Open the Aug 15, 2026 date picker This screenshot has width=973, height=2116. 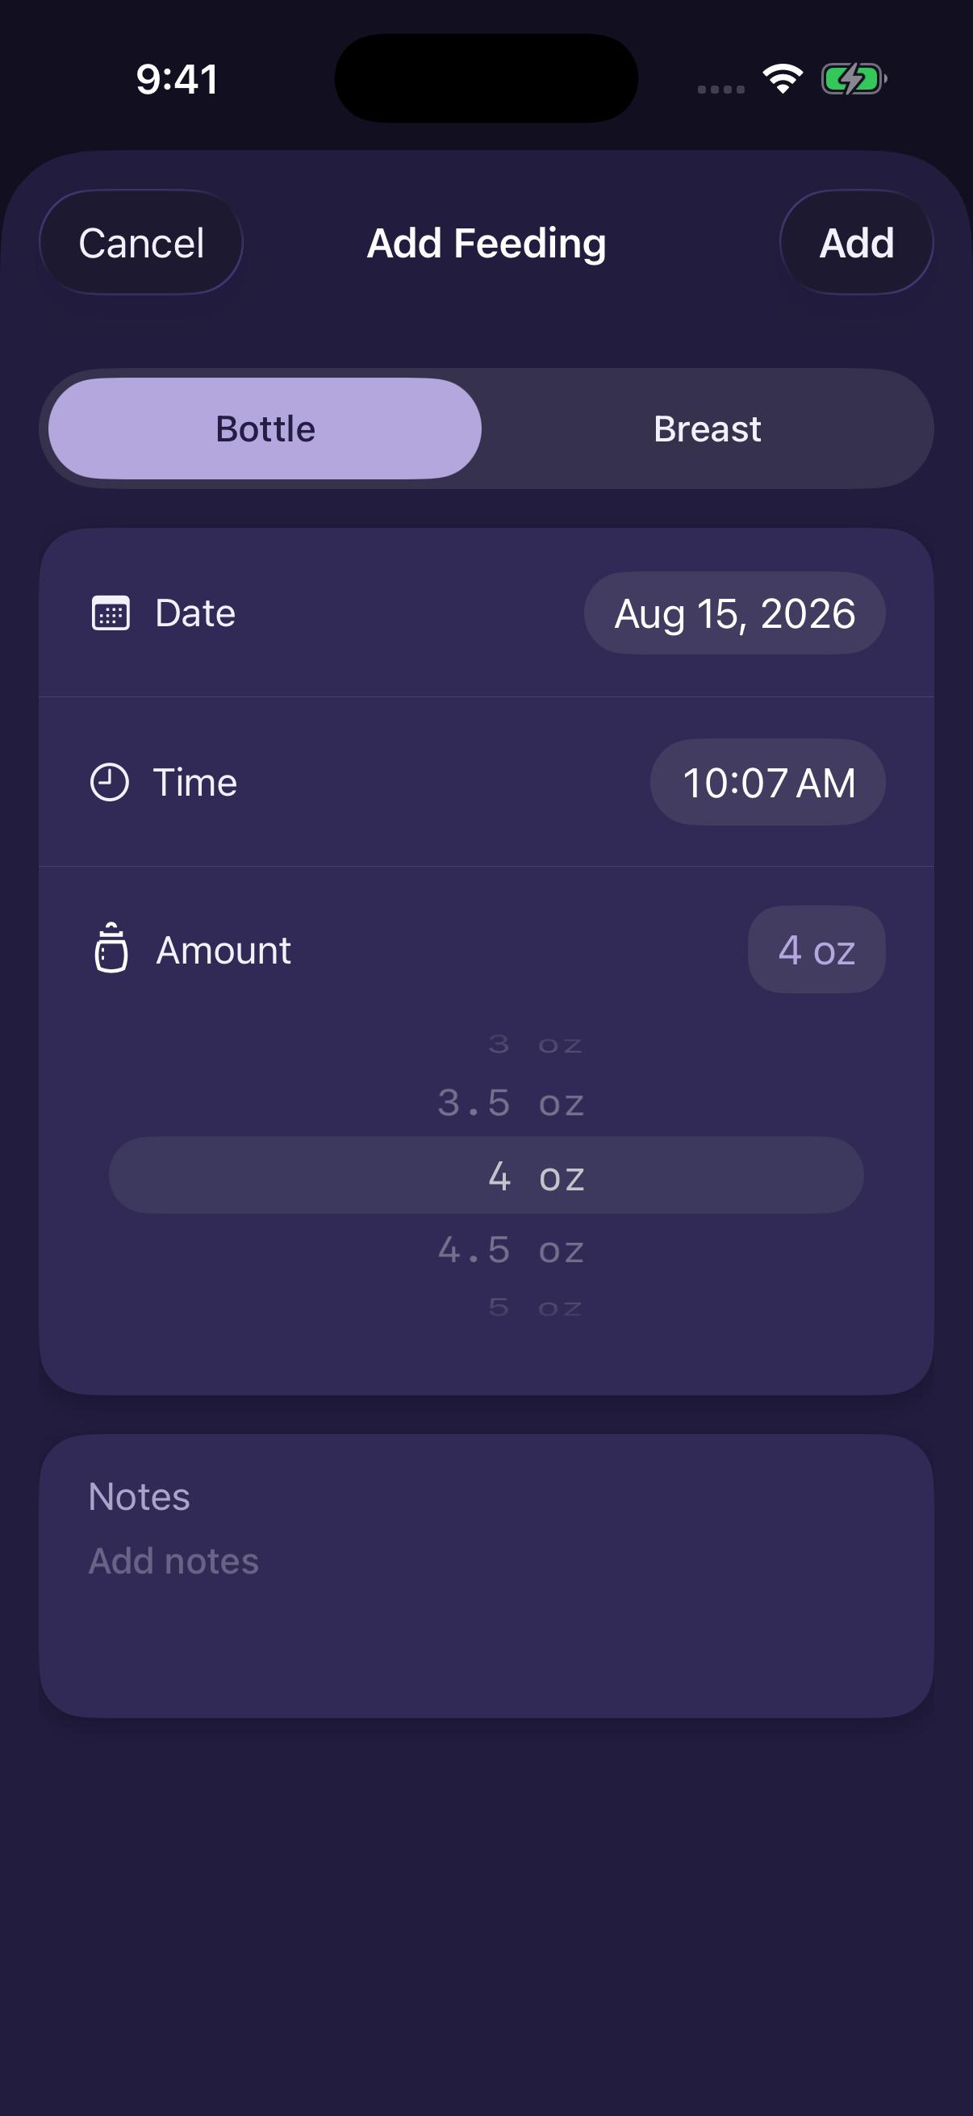click(735, 613)
